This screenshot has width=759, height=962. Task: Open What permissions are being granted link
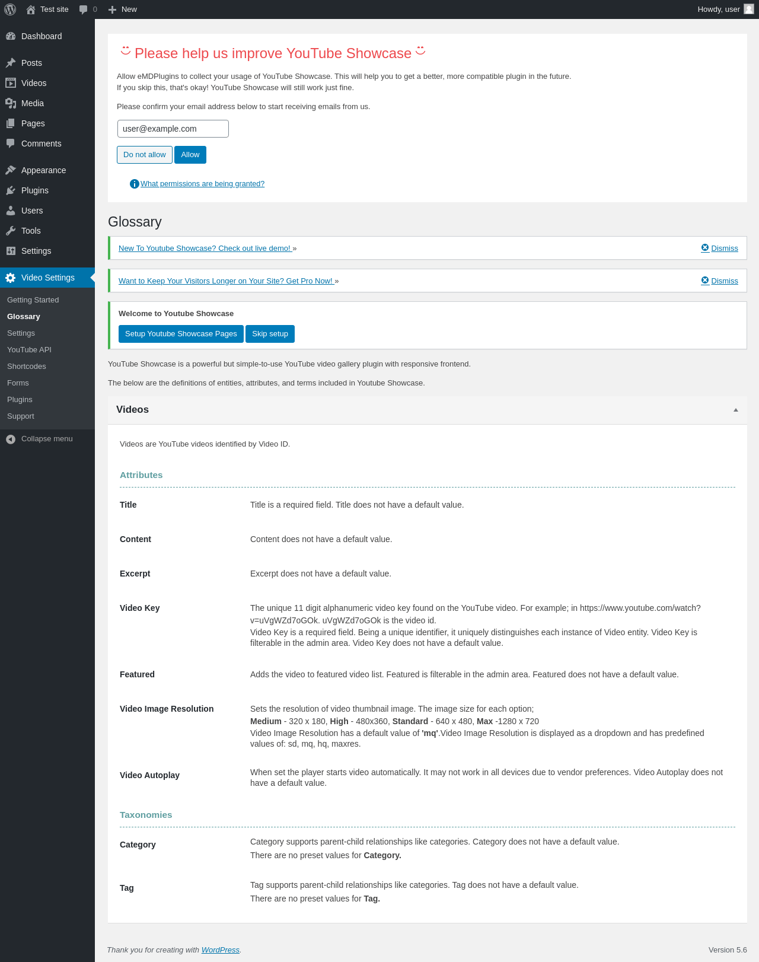point(202,184)
